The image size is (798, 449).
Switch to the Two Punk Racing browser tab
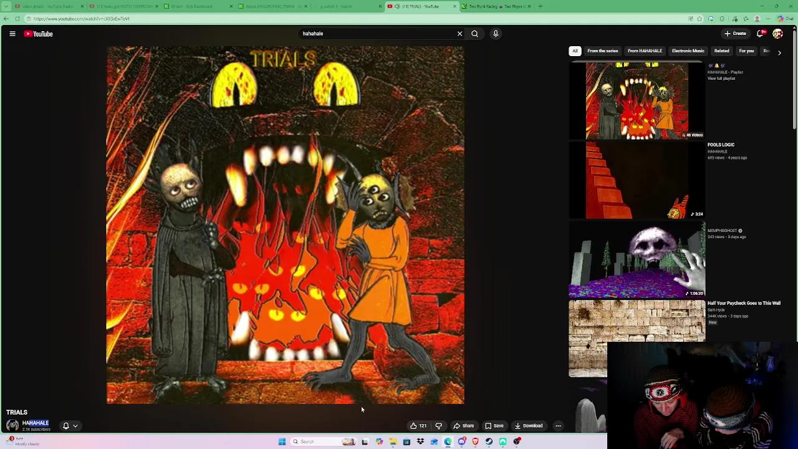498,6
